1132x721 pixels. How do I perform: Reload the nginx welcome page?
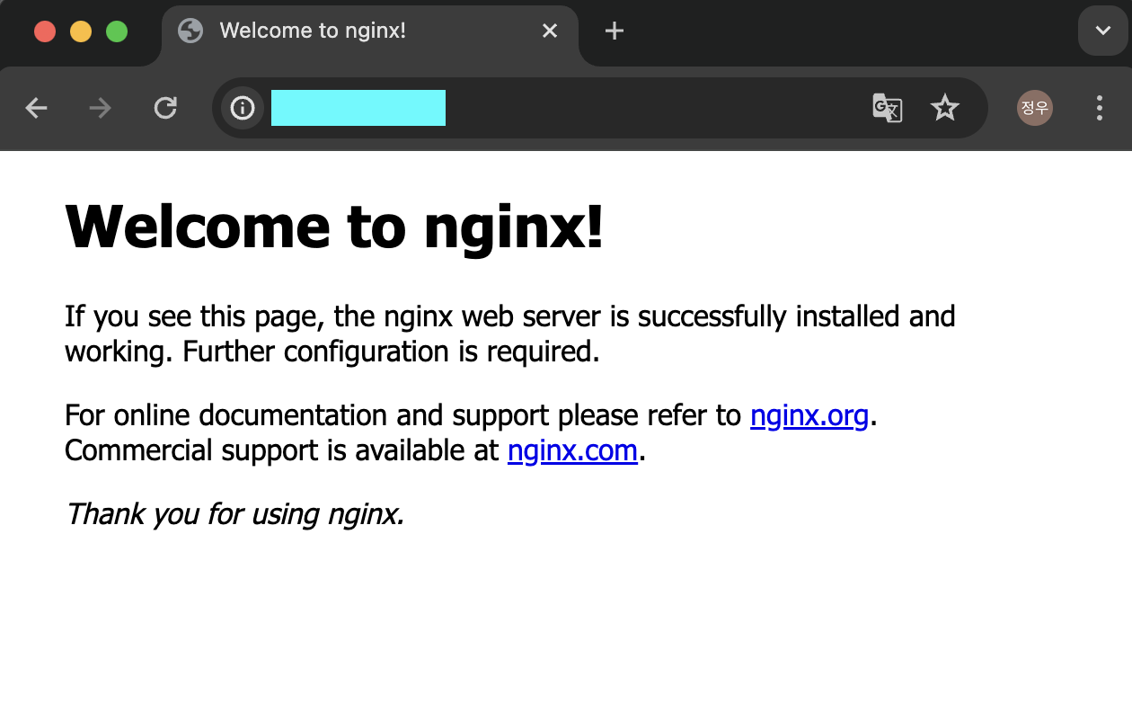point(165,109)
